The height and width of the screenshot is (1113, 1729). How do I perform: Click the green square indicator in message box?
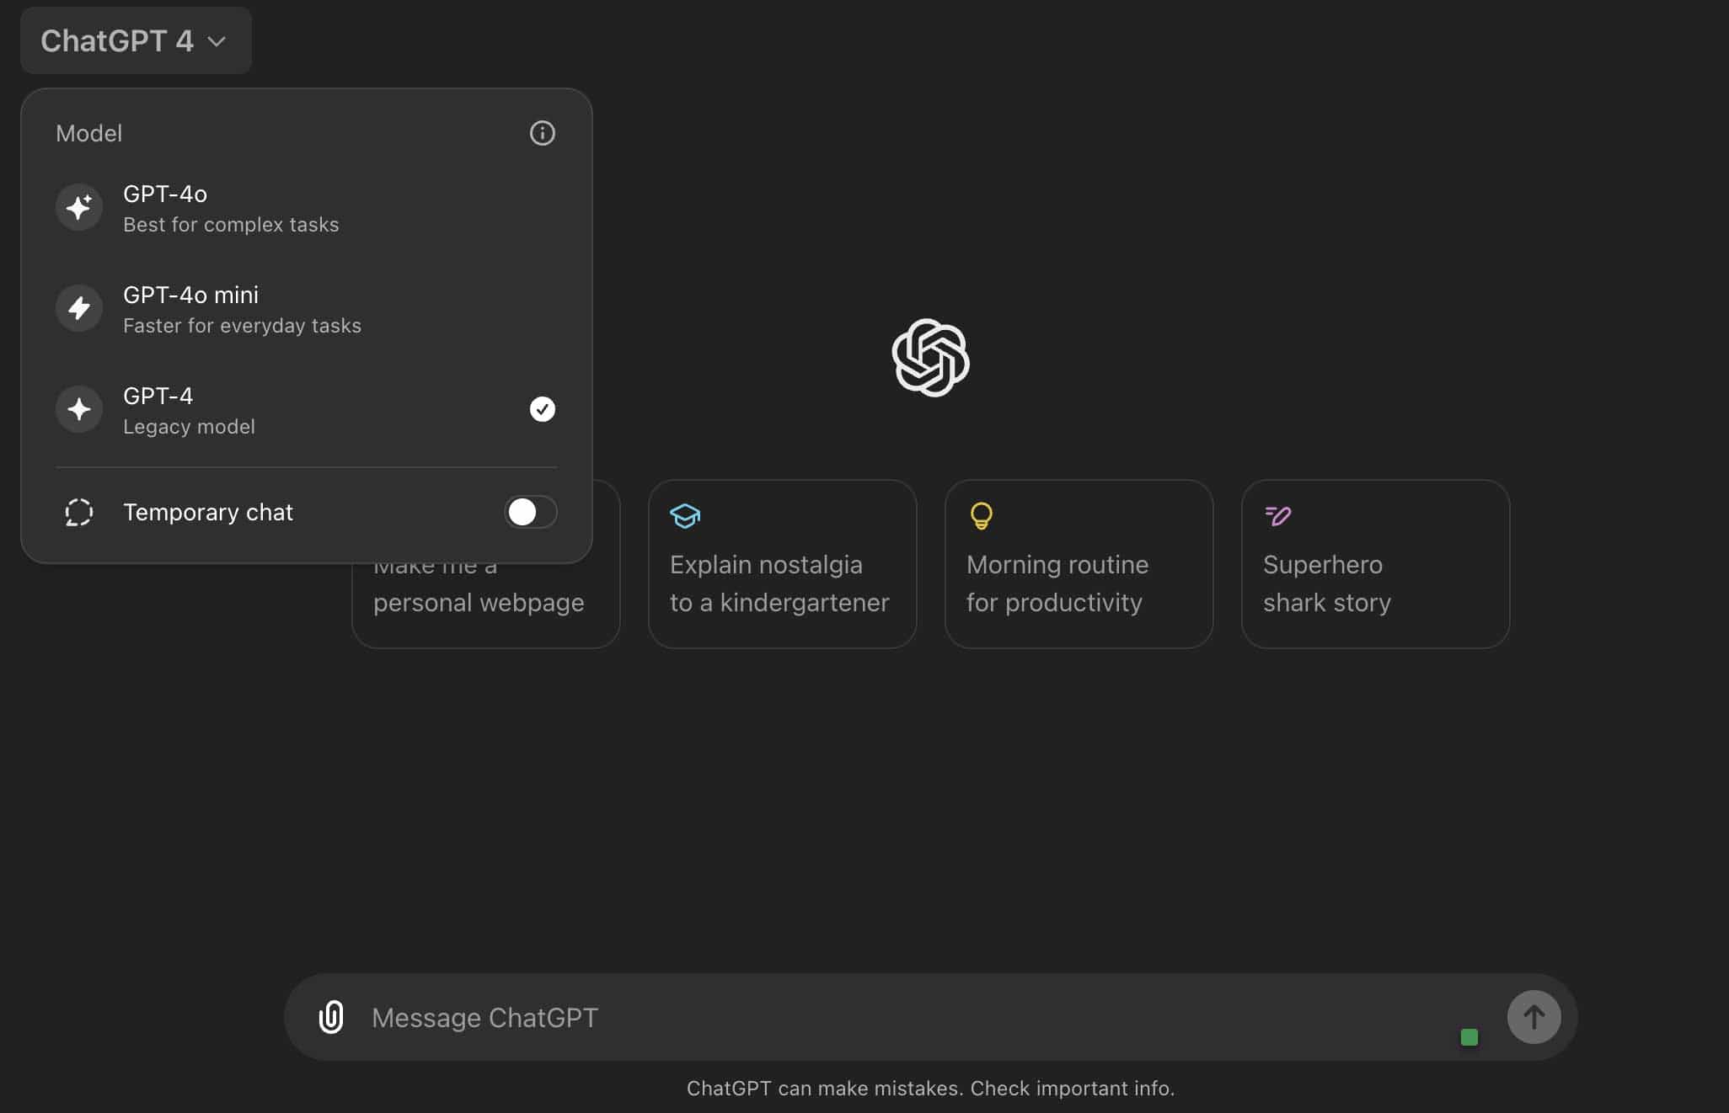coord(1469,1037)
